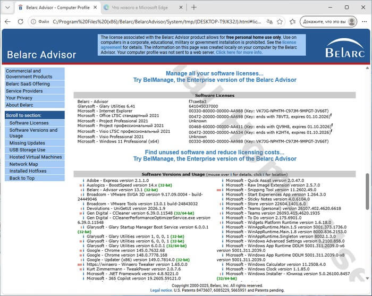Close the Microsoft Edge what's new tab
This screenshot has height=296, width=372.
coord(181,7)
